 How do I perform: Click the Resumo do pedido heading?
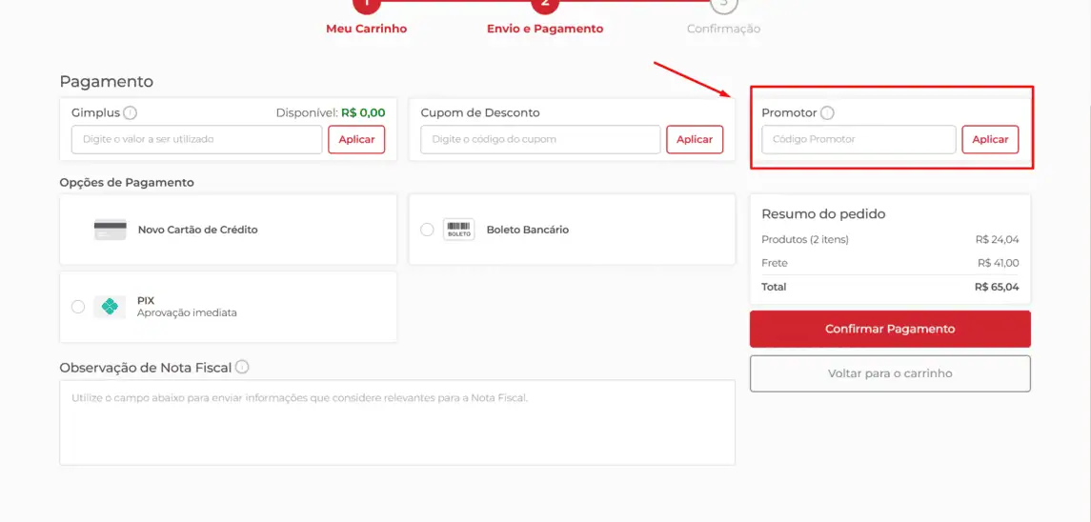(x=824, y=214)
